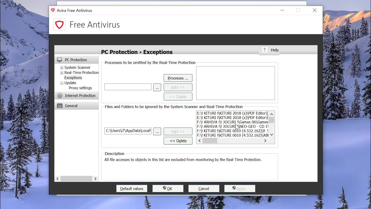
Task: Click the Internet Protection globe icon
Action: [x=60, y=96]
